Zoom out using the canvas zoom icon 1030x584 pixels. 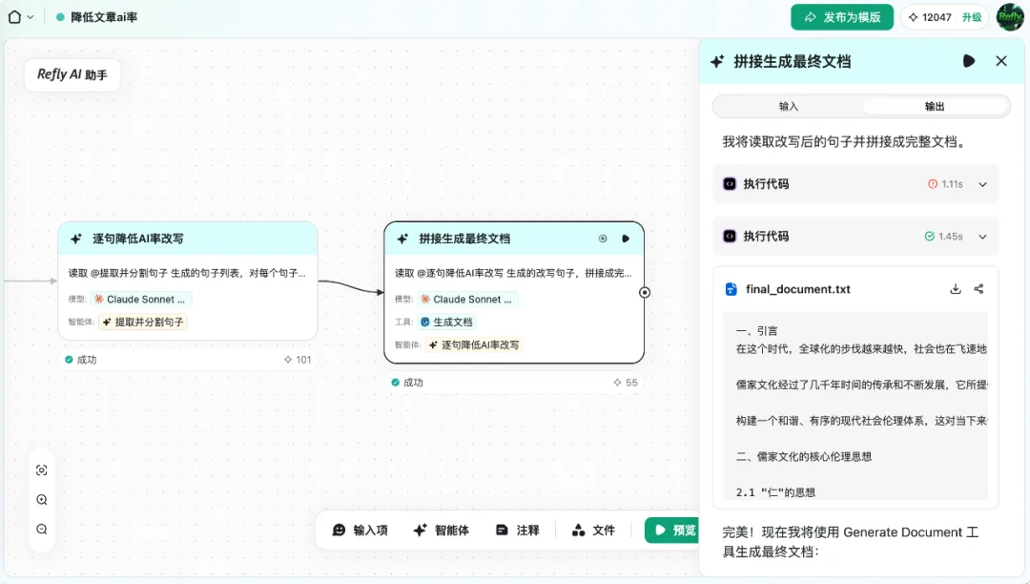(41, 528)
